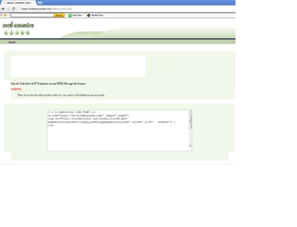This screenshot has height=227, width=297.
Task: Go back with the browser back arrow
Action: pos(3,9)
